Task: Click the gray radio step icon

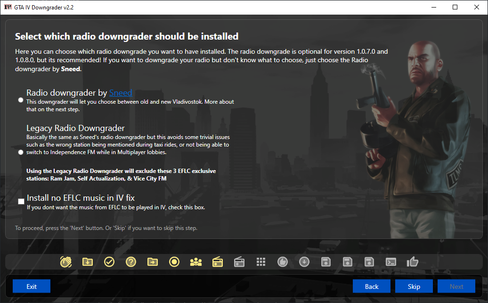Action: point(239,262)
